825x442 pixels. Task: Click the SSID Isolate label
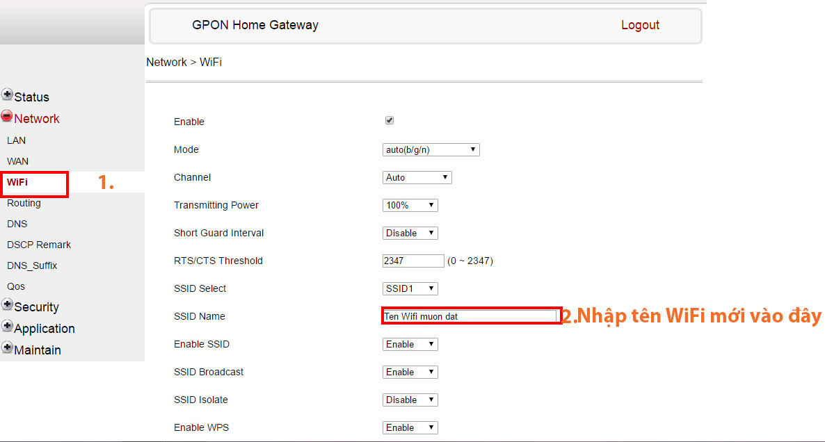[x=201, y=400]
